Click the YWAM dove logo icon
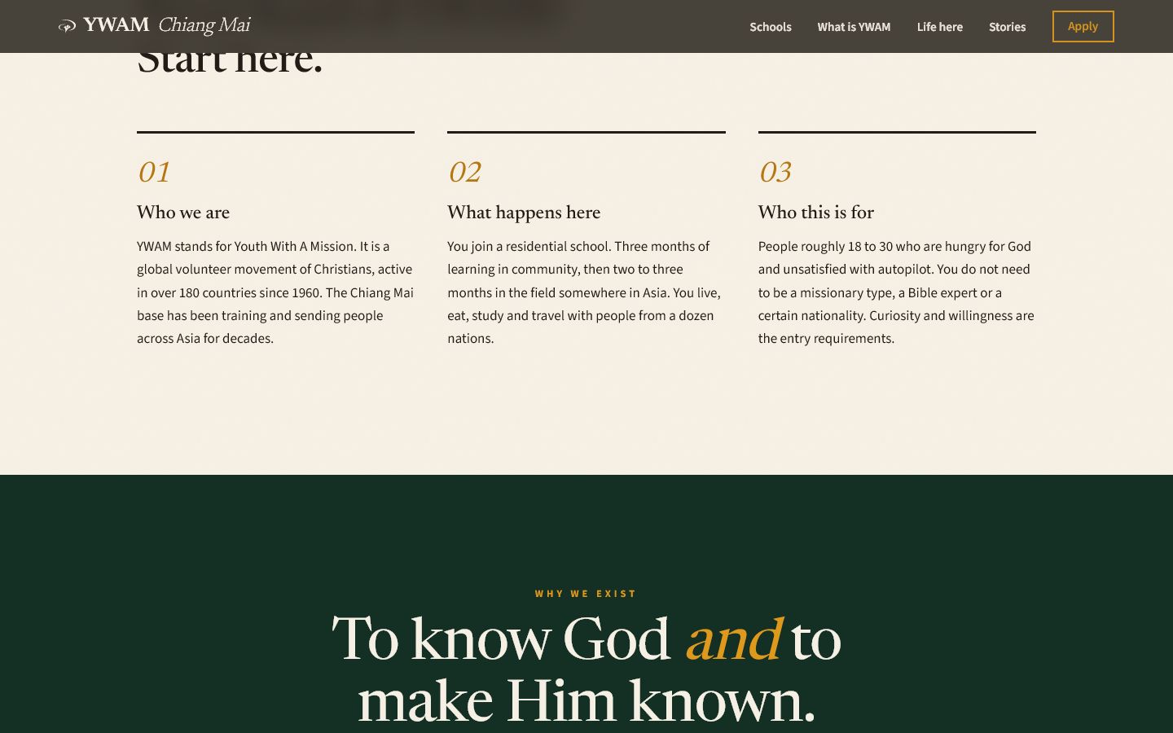Viewport: 1173px width, 733px height. (x=67, y=26)
